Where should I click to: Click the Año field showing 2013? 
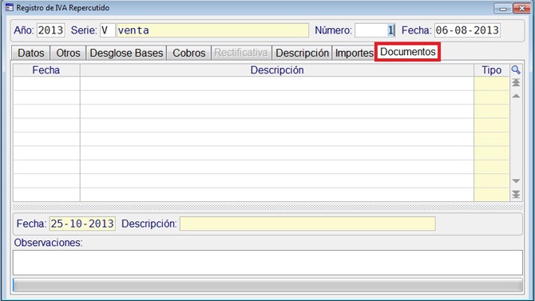[51, 30]
